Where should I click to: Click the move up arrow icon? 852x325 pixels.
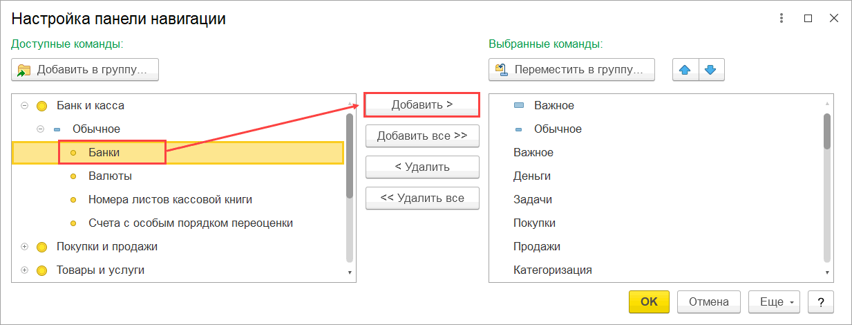point(685,70)
